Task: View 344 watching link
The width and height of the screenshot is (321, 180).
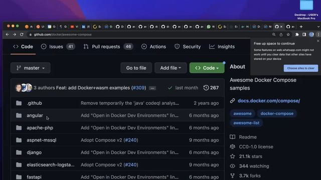Action: click(254, 166)
